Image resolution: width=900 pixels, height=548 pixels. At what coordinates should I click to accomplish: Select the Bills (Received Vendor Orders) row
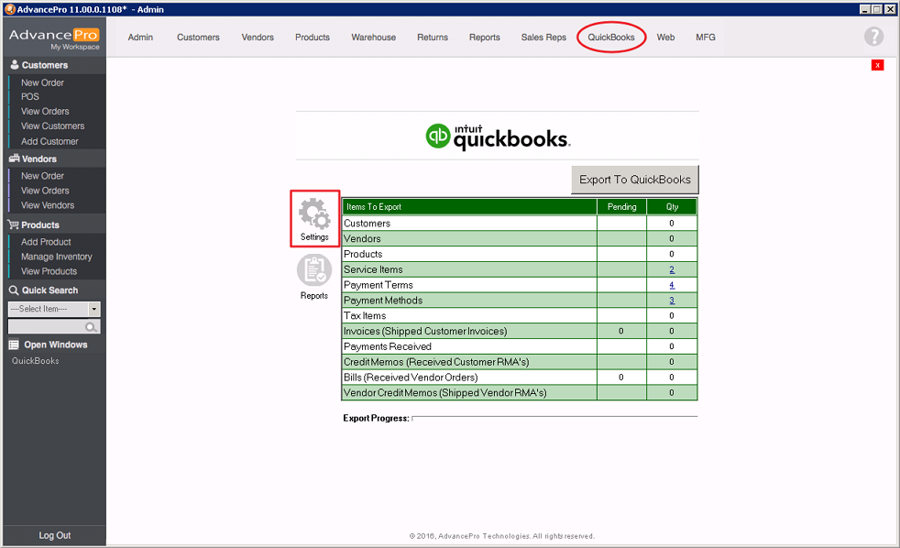[x=520, y=378]
